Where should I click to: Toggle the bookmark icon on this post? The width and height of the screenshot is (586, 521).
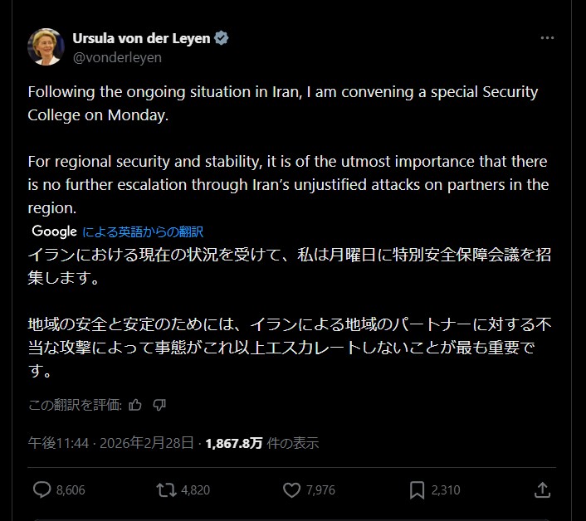point(417,489)
